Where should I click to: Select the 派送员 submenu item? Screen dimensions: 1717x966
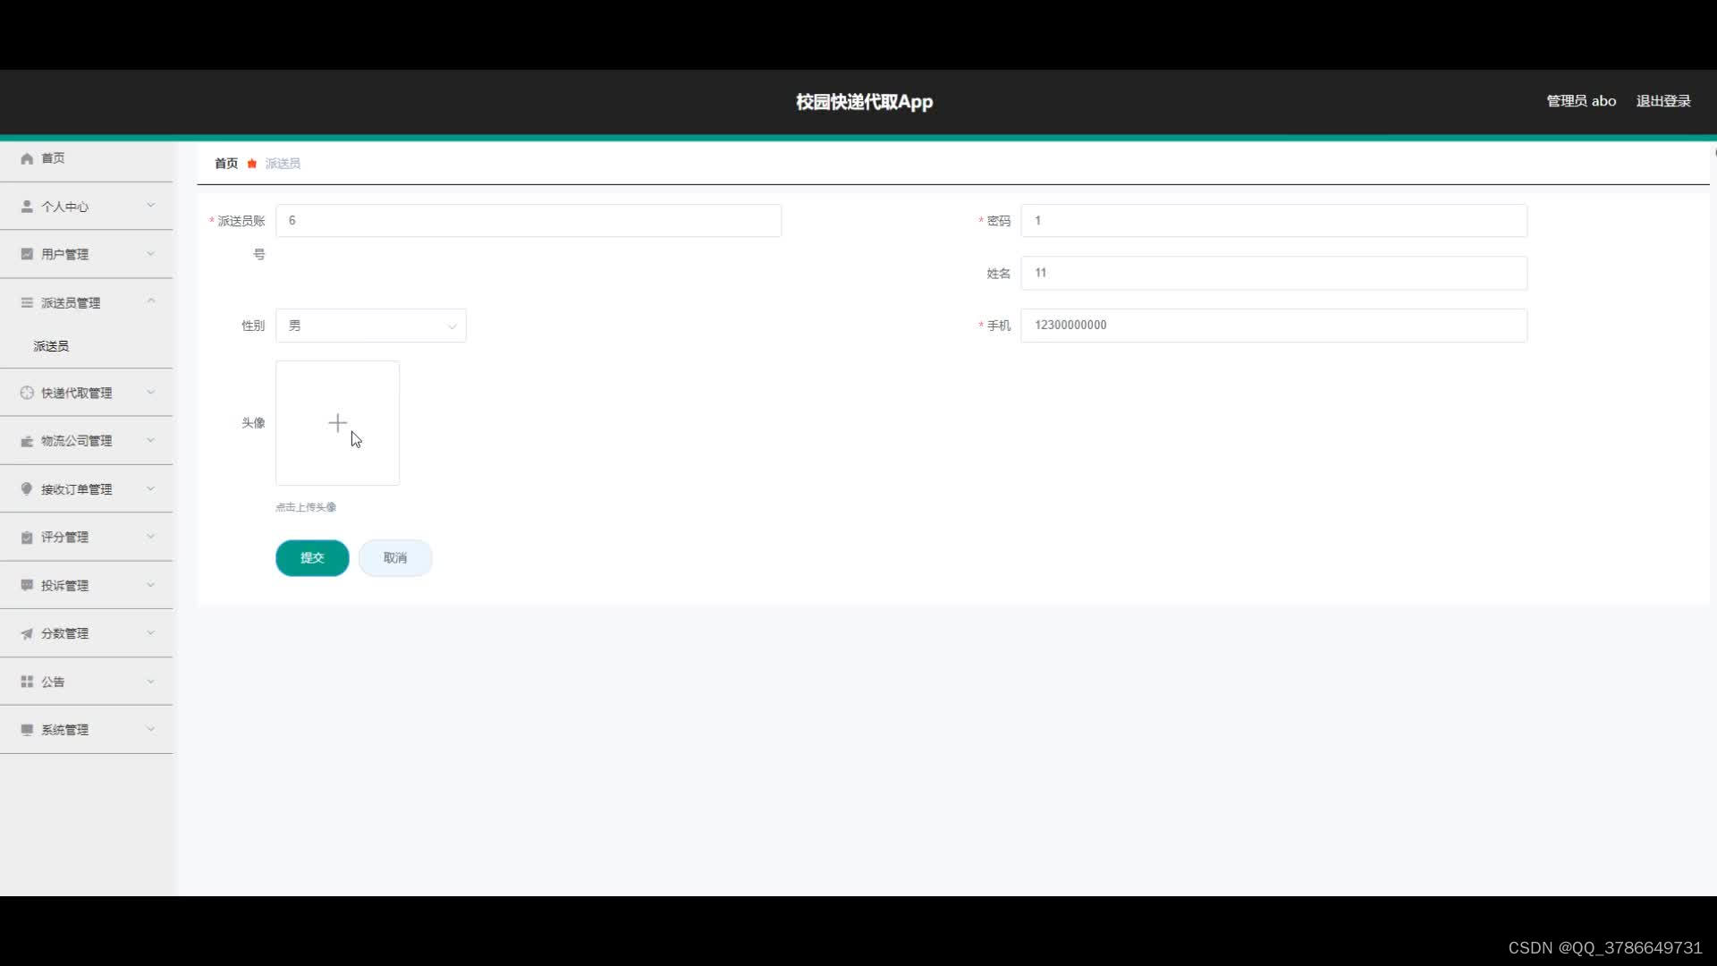[x=51, y=346]
